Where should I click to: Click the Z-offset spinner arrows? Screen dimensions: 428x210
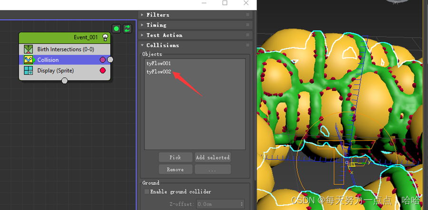tap(242, 204)
